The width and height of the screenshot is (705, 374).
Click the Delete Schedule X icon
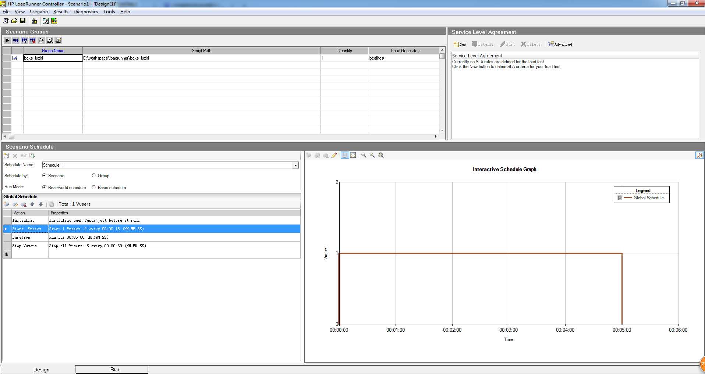click(15, 156)
